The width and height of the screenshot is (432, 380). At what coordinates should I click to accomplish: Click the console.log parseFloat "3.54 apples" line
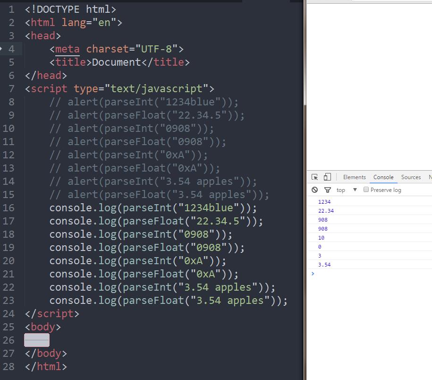(169, 300)
